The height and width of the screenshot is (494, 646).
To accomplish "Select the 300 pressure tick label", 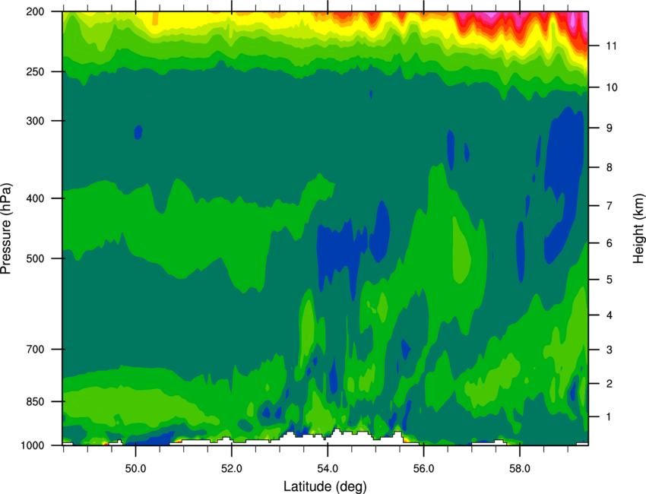I will coord(36,121).
